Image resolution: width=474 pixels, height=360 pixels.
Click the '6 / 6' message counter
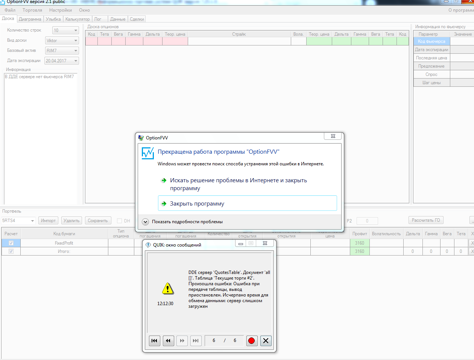tap(224, 340)
